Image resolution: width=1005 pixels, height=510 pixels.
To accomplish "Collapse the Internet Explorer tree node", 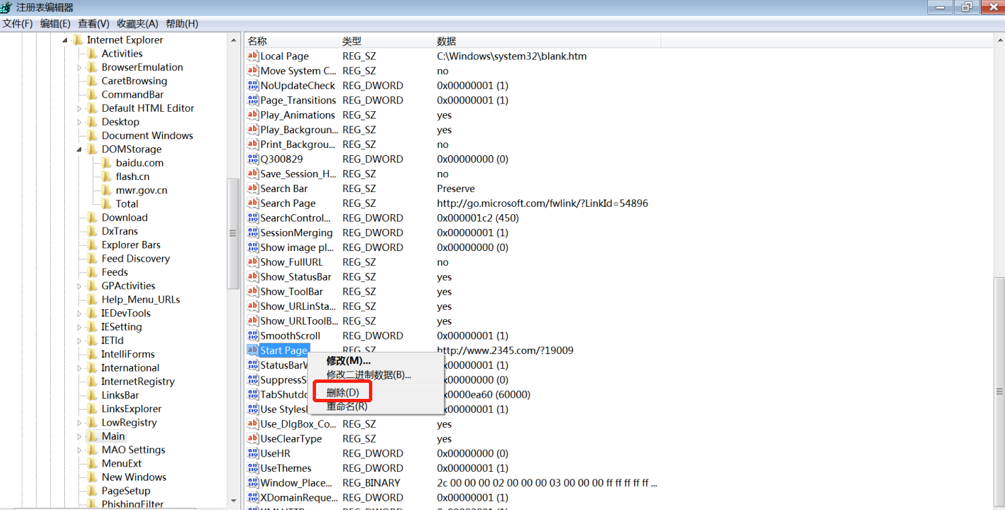I will click(x=64, y=39).
